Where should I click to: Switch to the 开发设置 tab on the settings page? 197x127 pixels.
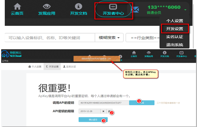(x=52, y=66)
